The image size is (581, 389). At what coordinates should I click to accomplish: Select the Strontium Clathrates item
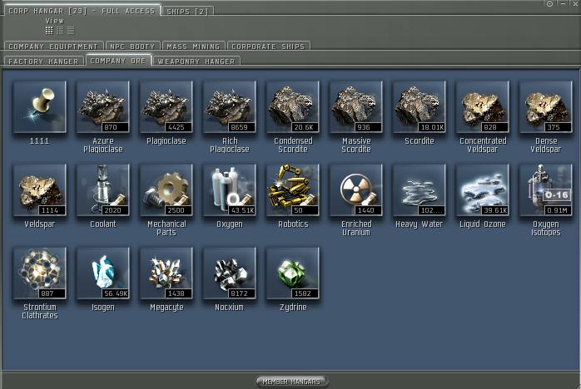40,273
